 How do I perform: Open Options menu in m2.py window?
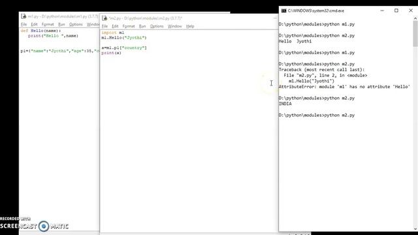coord(157,26)
